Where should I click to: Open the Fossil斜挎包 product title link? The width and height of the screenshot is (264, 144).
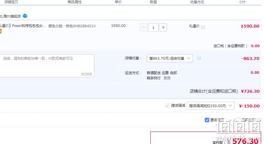(x=23, y=26)
